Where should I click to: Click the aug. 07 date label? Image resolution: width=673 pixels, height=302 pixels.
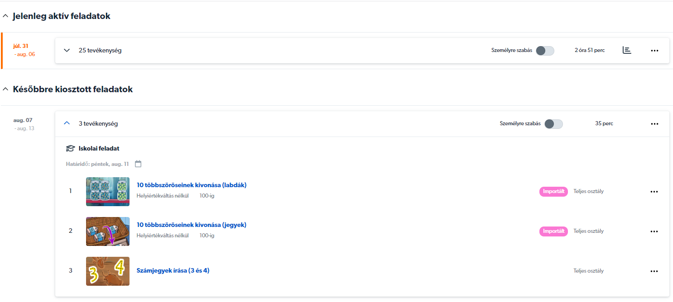(23, 120)
